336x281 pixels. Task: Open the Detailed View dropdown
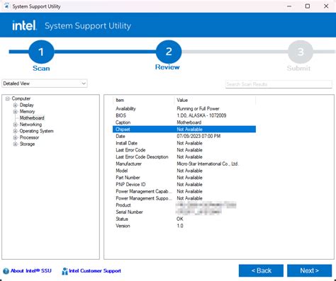coord(45,84)
